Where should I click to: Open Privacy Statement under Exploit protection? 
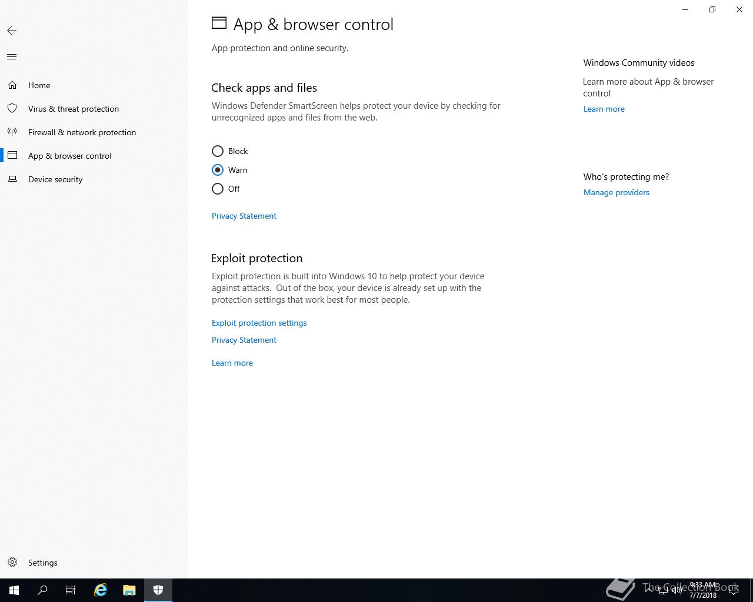pos(244,340)
